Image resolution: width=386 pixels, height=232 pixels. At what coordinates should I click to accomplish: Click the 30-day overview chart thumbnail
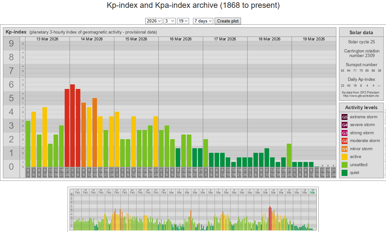[x=193, y=210]
